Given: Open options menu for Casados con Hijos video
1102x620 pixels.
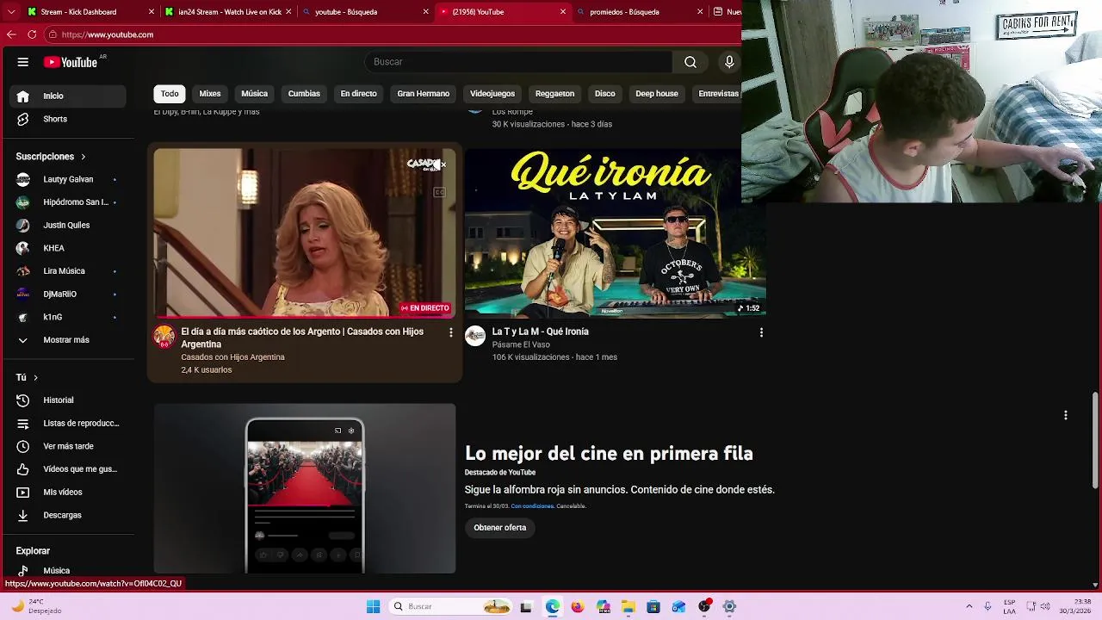Looking at the screenshot, I should point(450,332).
